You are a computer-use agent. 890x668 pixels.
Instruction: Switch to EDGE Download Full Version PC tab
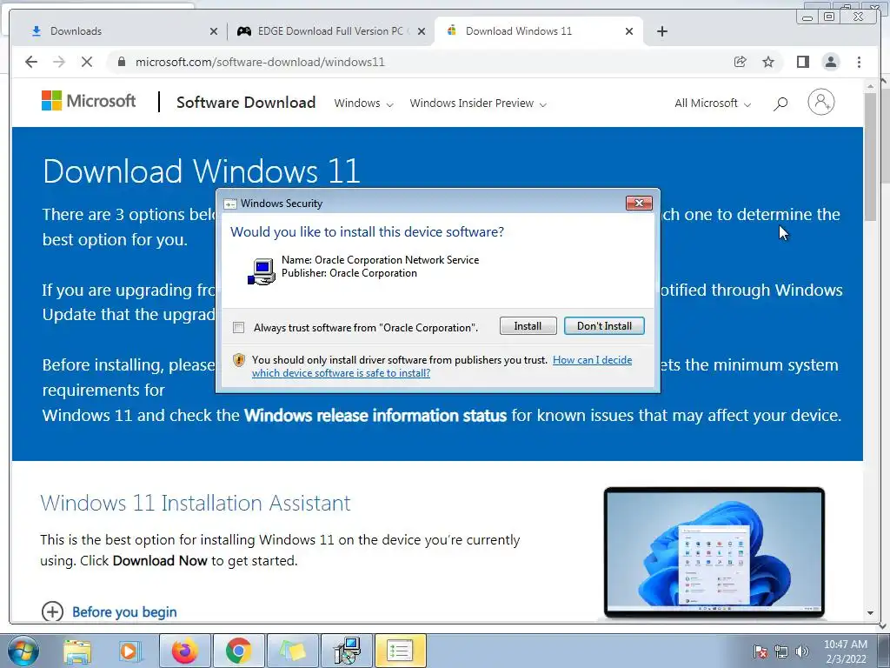pos(333,31)
